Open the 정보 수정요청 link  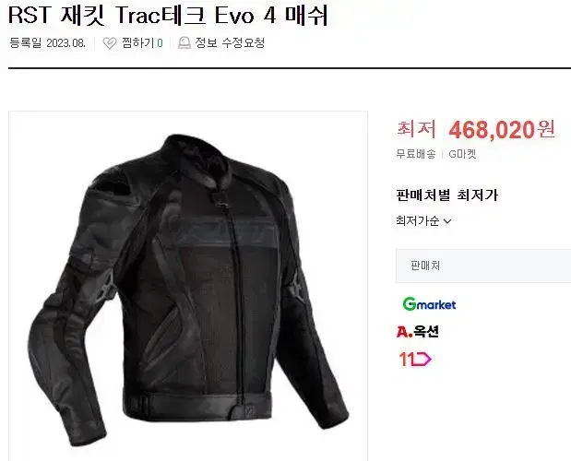230,43
